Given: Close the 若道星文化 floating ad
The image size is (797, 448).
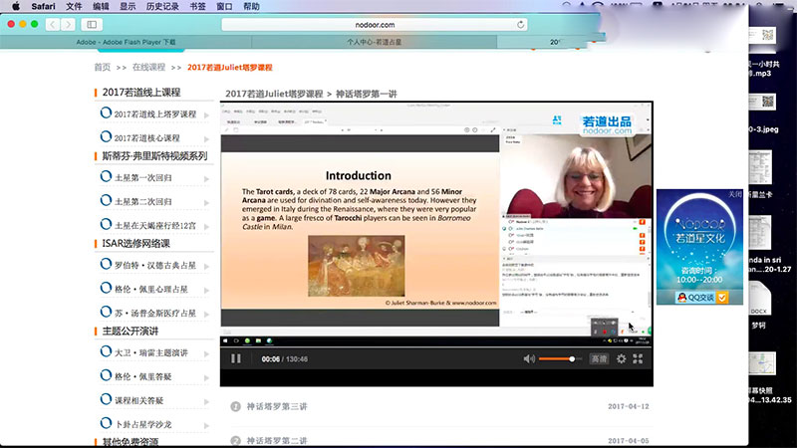Looking at the screenshot, I should pyautogui.click(x=735, y=194).
